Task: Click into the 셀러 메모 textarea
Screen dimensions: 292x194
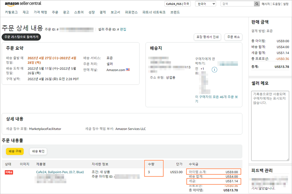Action: (270, 126)
